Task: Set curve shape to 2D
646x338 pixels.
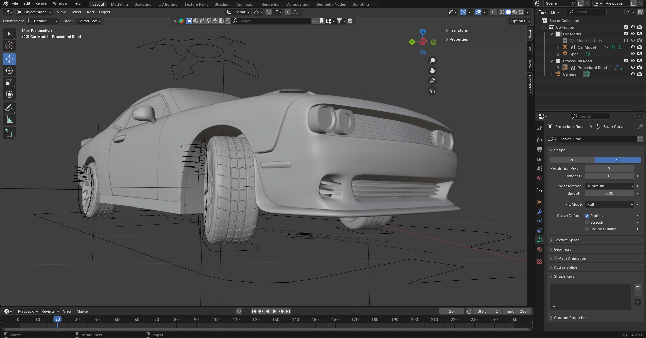Action: coord(572,160)
